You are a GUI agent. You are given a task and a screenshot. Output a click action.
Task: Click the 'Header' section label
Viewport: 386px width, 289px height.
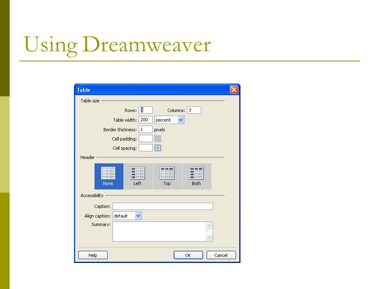[x=87, y=157]
